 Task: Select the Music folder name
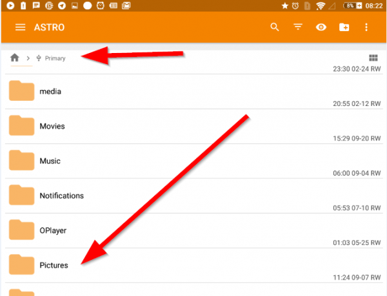[50, 161]
